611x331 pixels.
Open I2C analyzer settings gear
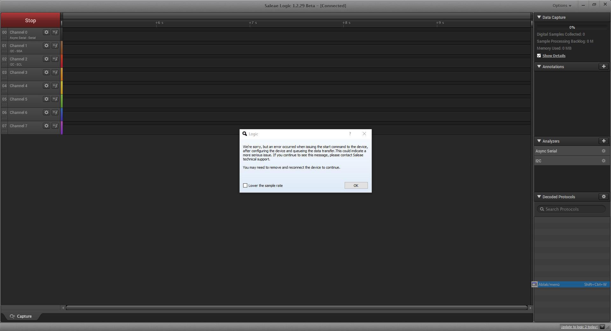pyautogui.click(x=603, y=161)
